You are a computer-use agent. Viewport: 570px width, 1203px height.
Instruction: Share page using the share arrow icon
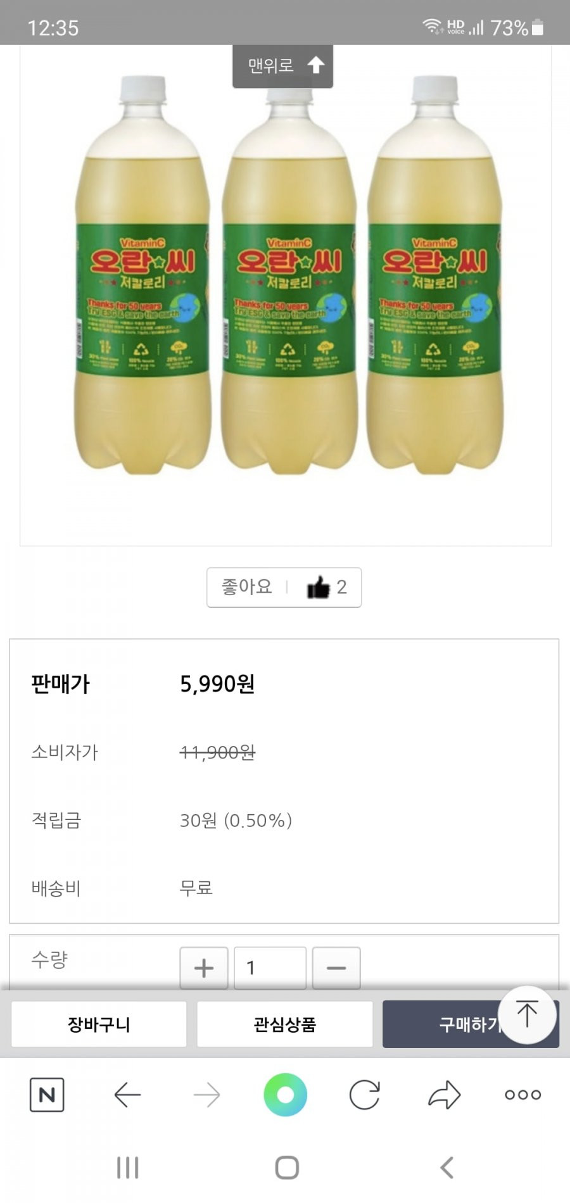point(445,1095)
